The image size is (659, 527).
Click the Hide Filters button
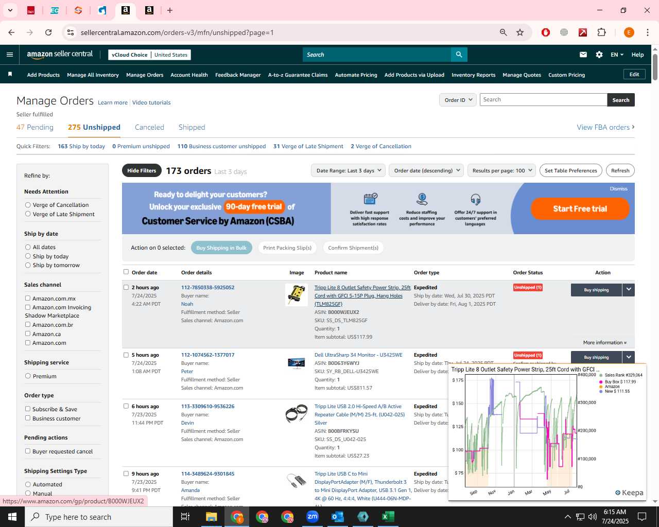(142, 170)
